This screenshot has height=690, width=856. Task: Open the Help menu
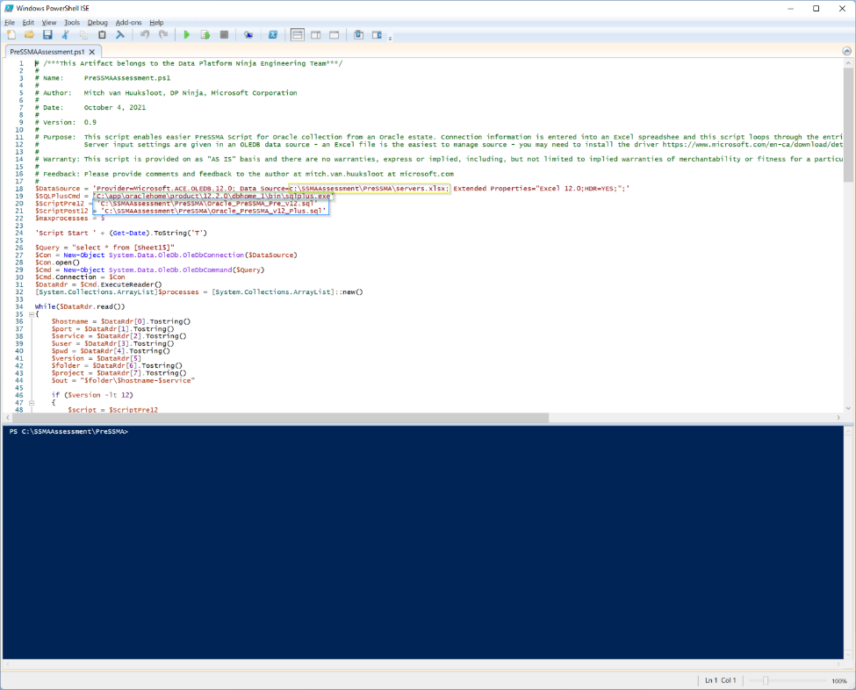pyautogui.click(x=156, y=22)
